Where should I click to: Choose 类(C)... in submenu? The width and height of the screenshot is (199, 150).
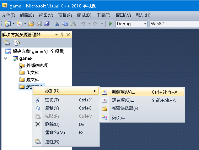point(142,118)
